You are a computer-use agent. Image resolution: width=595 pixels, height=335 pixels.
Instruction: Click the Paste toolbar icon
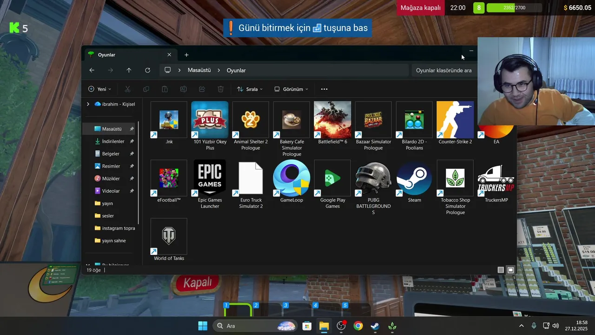[165, 89]
